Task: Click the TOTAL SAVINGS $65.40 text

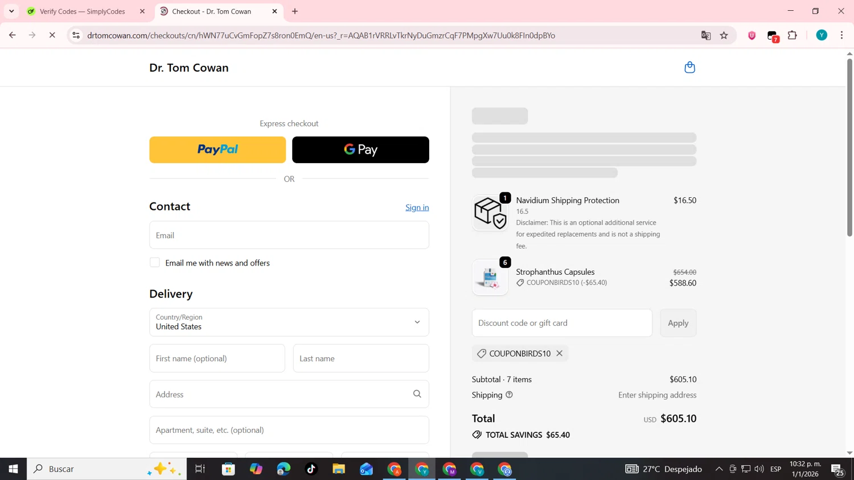Action: point(521,435)
